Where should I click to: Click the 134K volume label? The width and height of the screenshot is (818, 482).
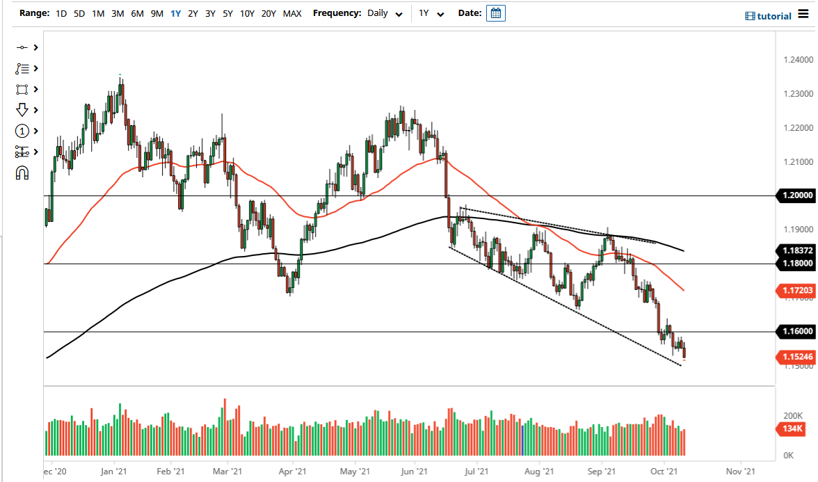[794, 428]
